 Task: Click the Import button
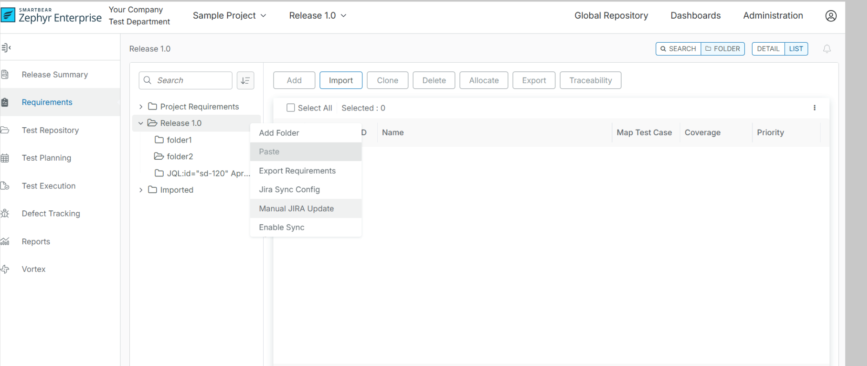click(x=340, y=80)
